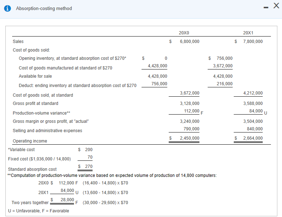Click the 4,212,000 cost of goods sold
This screenshot has width=282, height=217.
click(253, 93)
